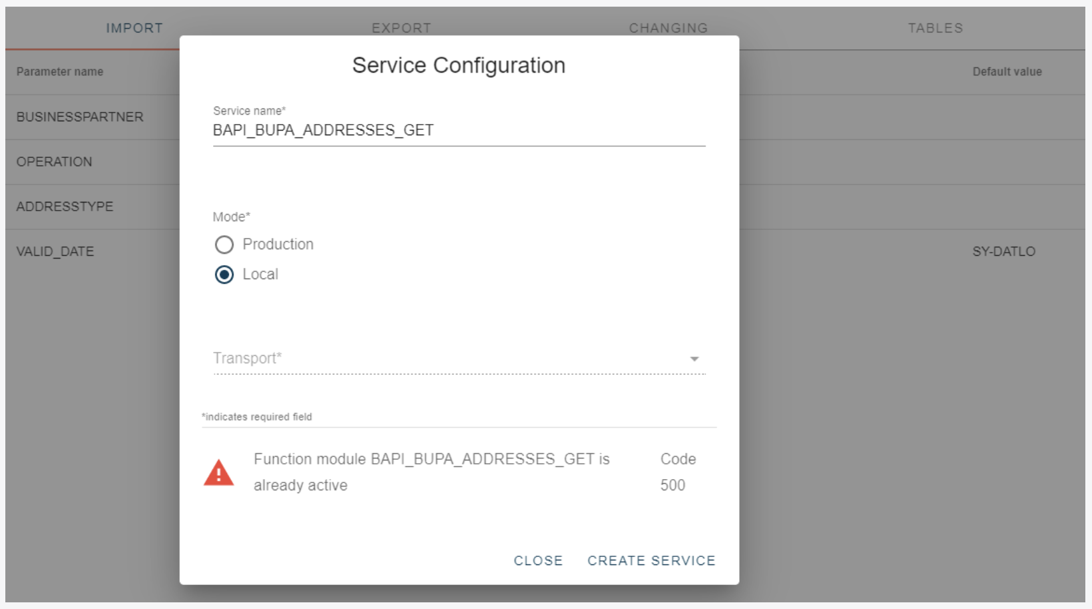Select the OPERATION parameter row
The height and width of the screenshot is (609, 1092).
[55, 162]
